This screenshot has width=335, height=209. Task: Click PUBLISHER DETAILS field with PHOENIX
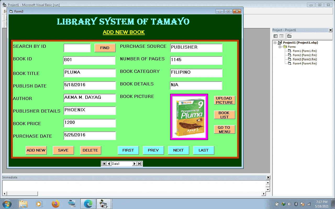pyautogui.click(x=90, y=111)
